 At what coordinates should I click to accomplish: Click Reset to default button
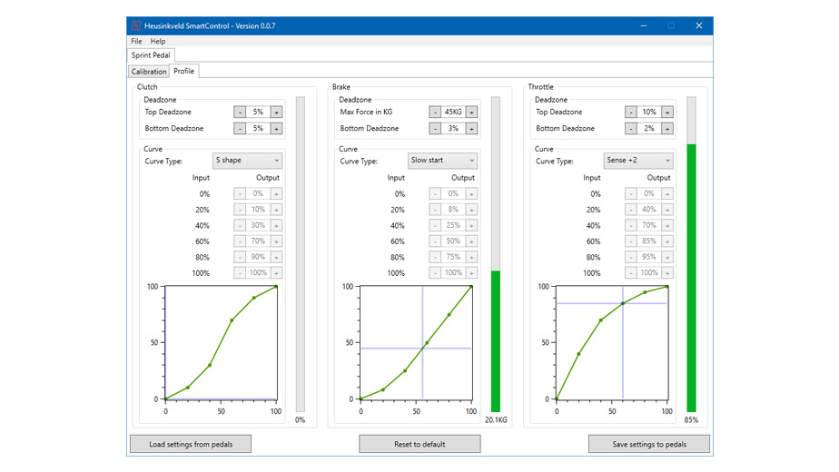click(419, 444)
